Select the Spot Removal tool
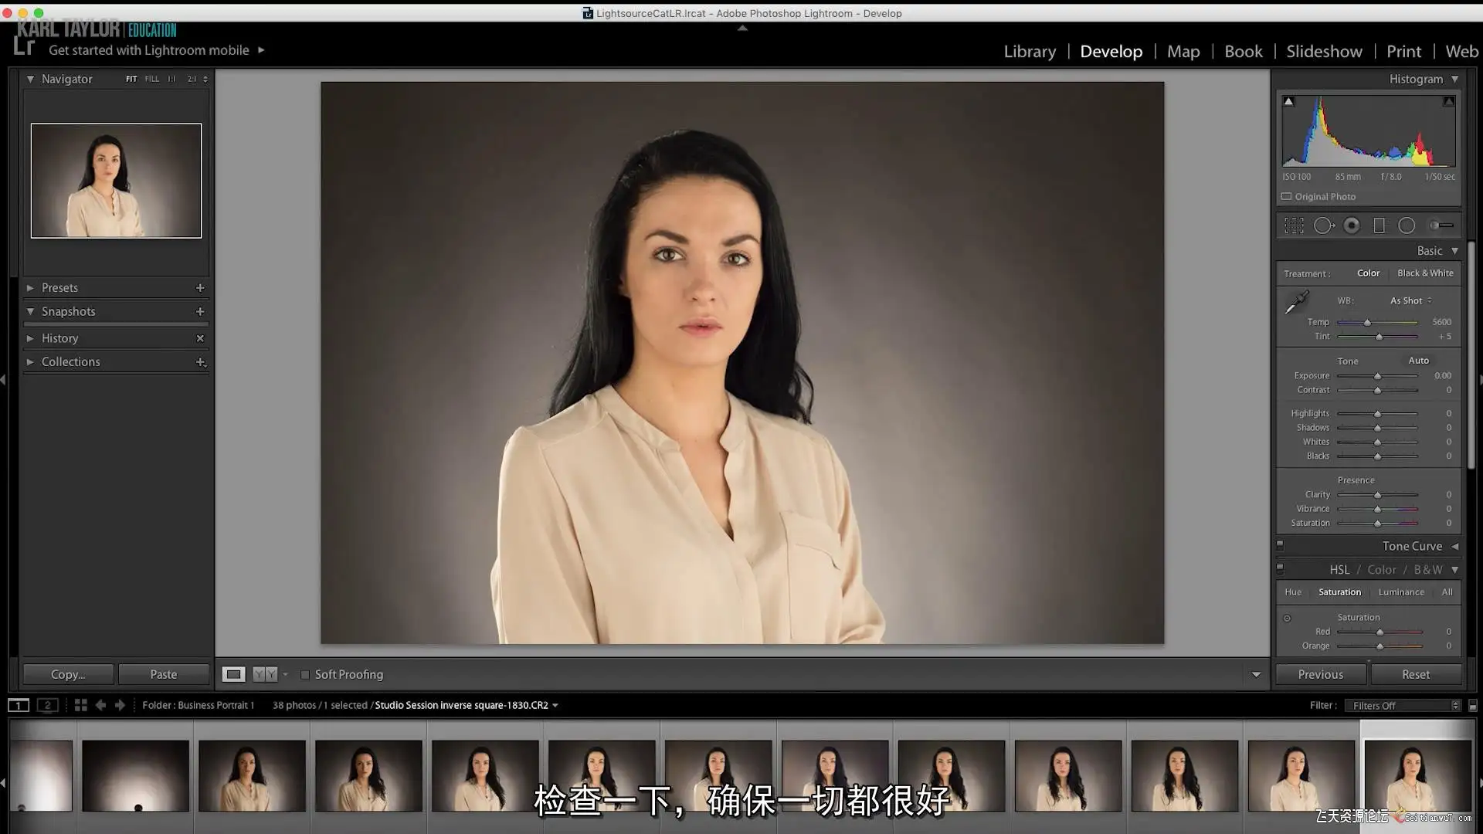Screen dimensions: 1483x834 [x=1324, y=225]
